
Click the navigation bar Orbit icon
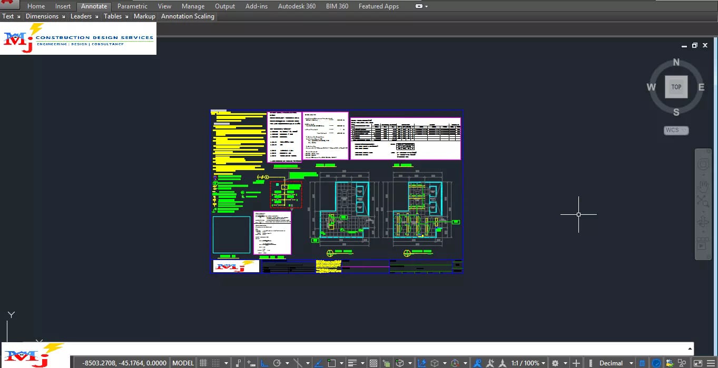tap(703, 222)
